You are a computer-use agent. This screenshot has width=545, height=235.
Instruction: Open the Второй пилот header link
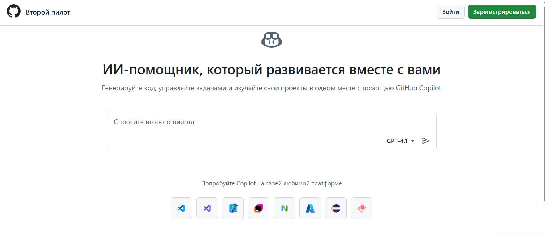point(48,12)
